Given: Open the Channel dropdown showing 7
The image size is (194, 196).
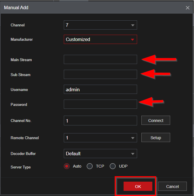Looking at the screenshot, I should pos(100,25).
